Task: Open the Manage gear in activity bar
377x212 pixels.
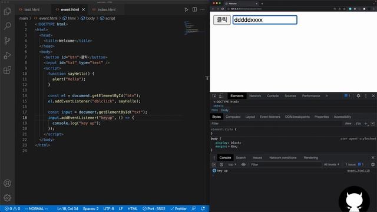Action: [7, 198]
